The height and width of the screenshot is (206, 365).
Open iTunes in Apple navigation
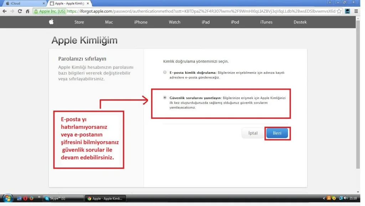266,22
